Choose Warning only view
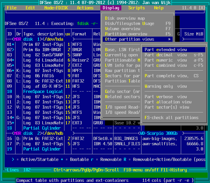This screenshot has width=210, height=183. pos(166,86)
